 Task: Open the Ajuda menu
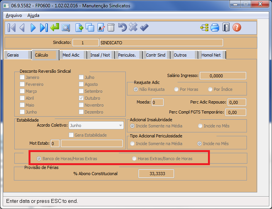(x=33, y=15)
